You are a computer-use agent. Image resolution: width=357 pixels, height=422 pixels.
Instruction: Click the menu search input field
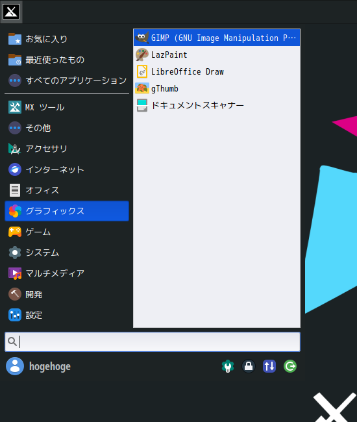coord(153,341)
